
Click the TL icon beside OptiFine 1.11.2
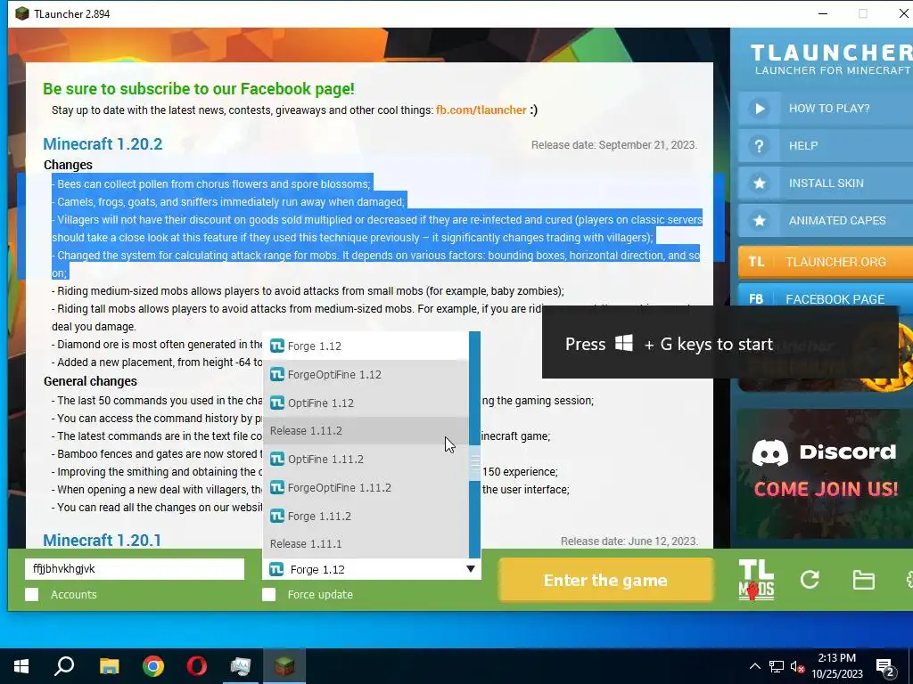277,460
